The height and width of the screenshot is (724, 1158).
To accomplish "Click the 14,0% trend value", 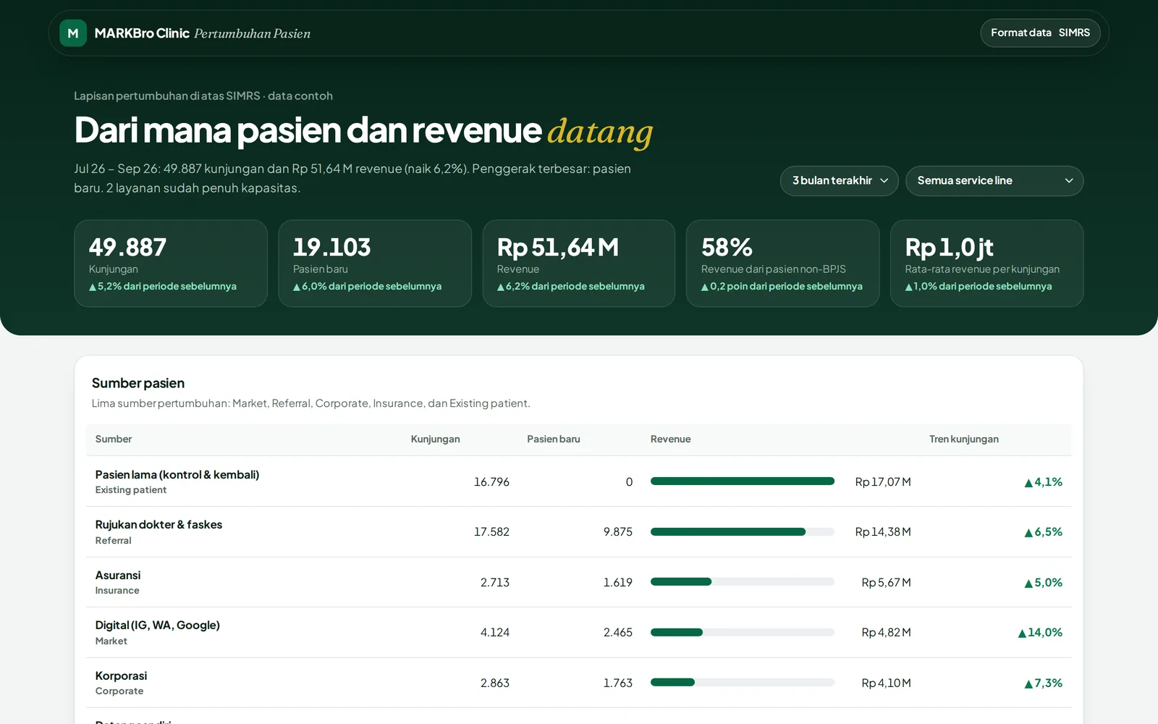I will (1040, 633).
